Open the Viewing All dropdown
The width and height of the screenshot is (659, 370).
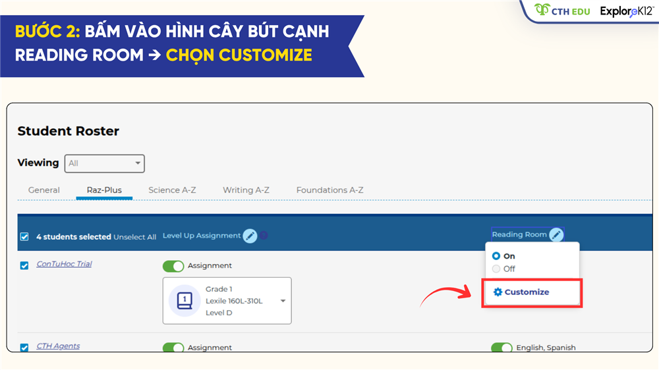(104, 163)
